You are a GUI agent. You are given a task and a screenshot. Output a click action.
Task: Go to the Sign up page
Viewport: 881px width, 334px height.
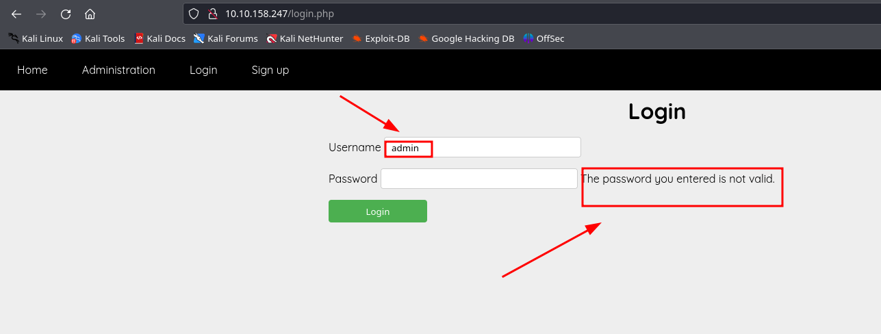[x=270, y=70]
